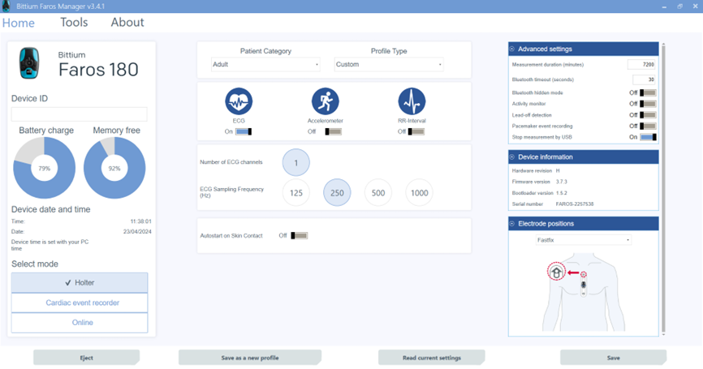Enable Bluetooth hidden mode
Image resolution: width=703 pixels, height=369 pixels.
coord(648,92)
